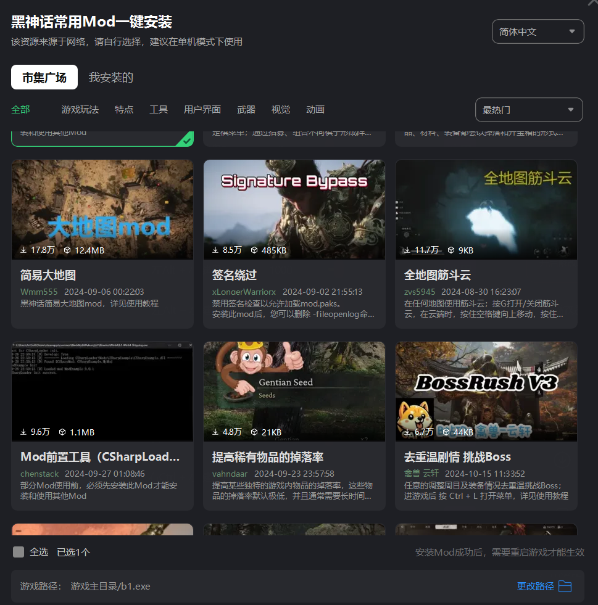Click 黑神话简易大地图mod description text
Screen dimensions: 598x605
pos(89,303)
